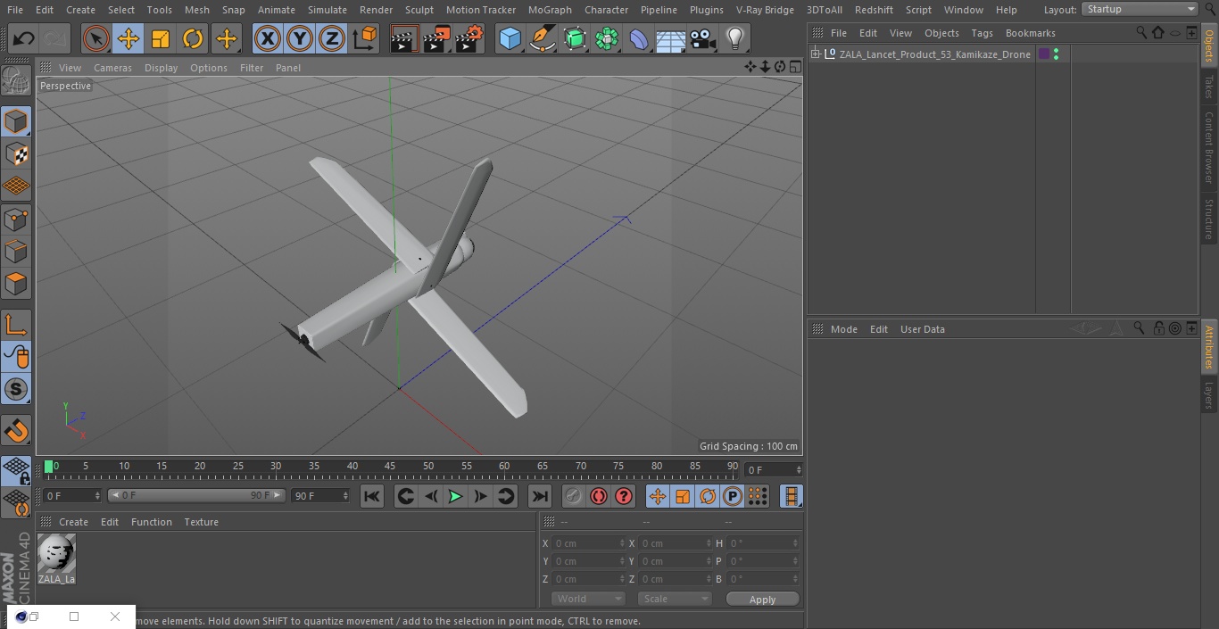Viewport: 1219px width, 629px height.
Task: Switch to Texture mode checkered cube
Action: coord(16,154)
